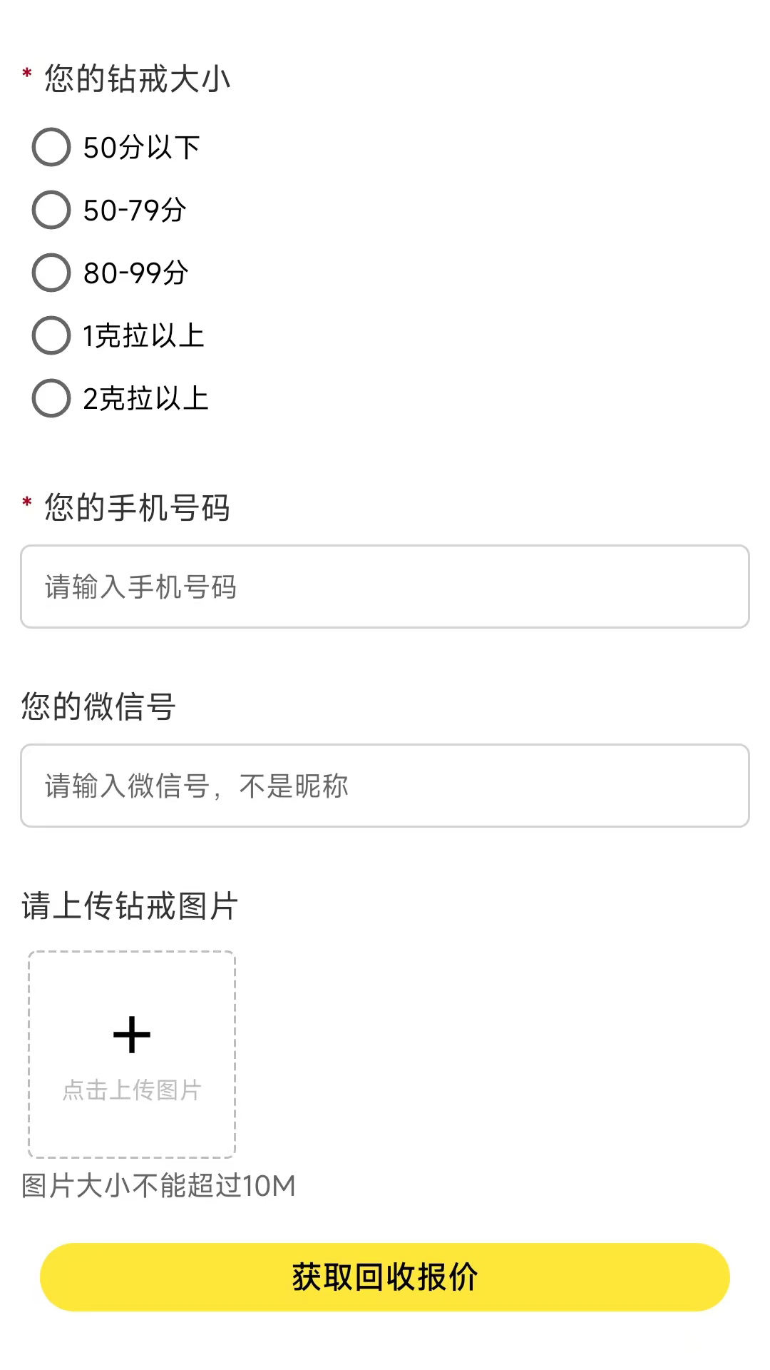Click the 80-99分 option label text
The width and height of the screenshot is (770, 1370).
135,273
